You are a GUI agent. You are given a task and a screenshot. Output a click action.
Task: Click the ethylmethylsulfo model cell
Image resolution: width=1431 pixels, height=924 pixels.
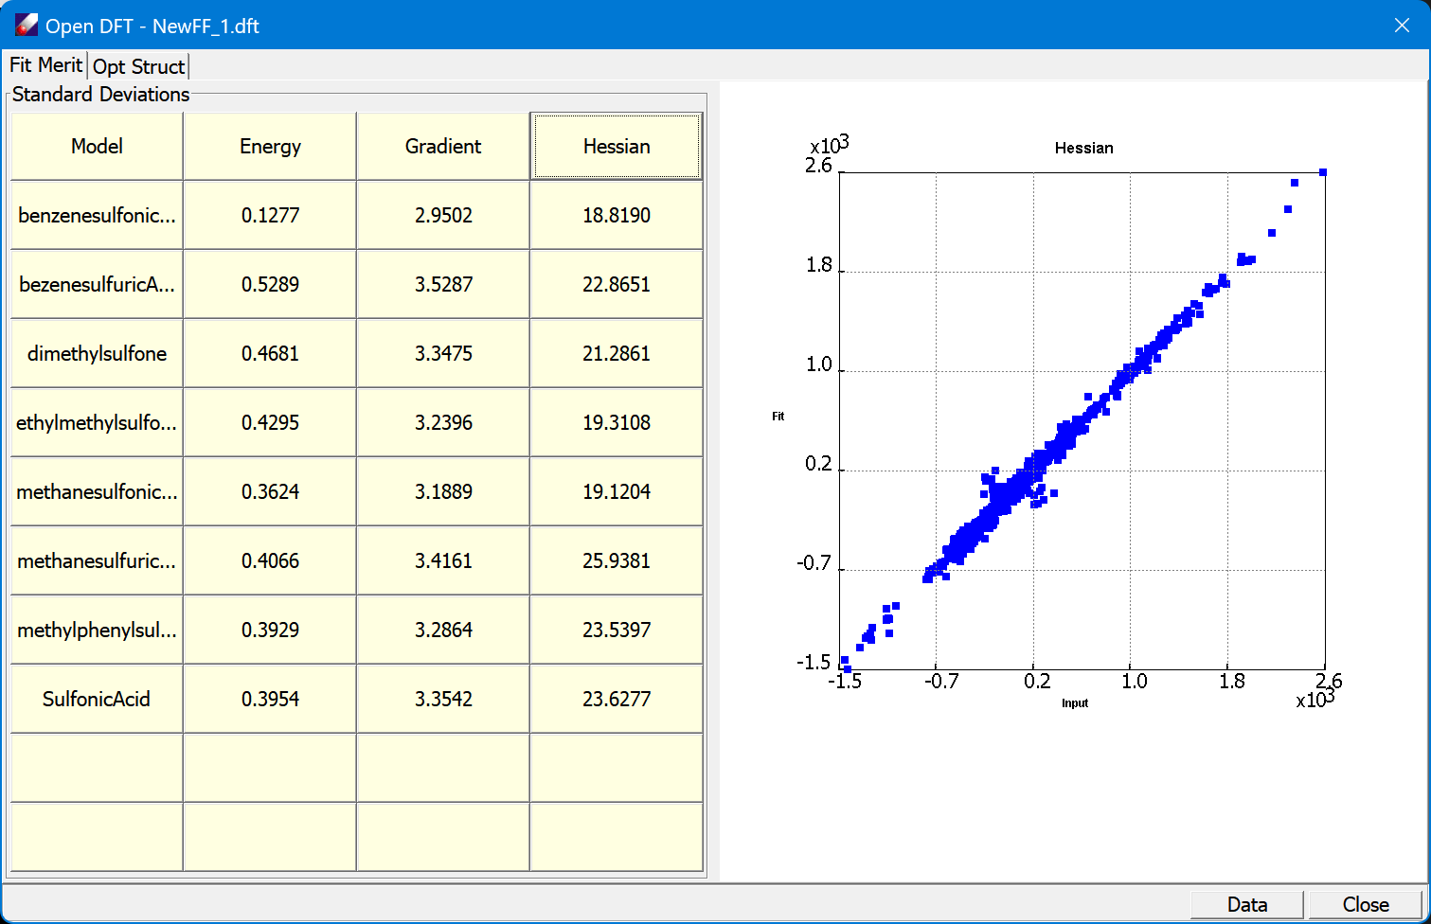pyautogui.click(x=97, y=422)
